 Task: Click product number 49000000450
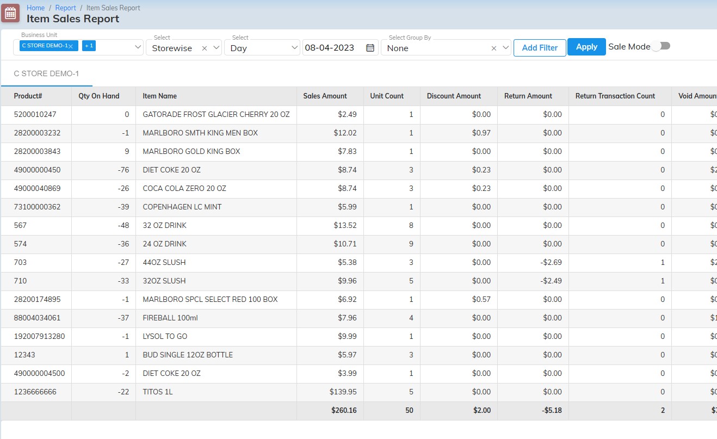(x=38, y=170)
